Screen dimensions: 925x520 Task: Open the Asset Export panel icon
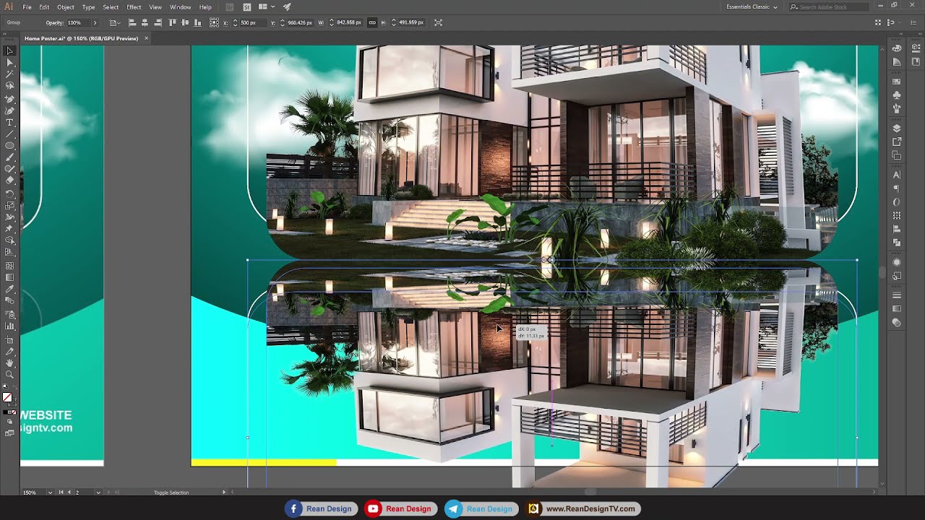(x=897, y=142)
